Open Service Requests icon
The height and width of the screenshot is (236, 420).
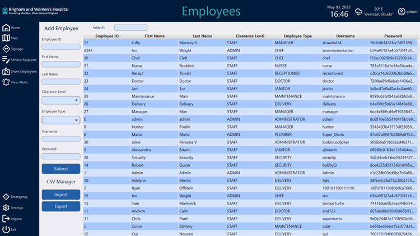tap(6, 59)
